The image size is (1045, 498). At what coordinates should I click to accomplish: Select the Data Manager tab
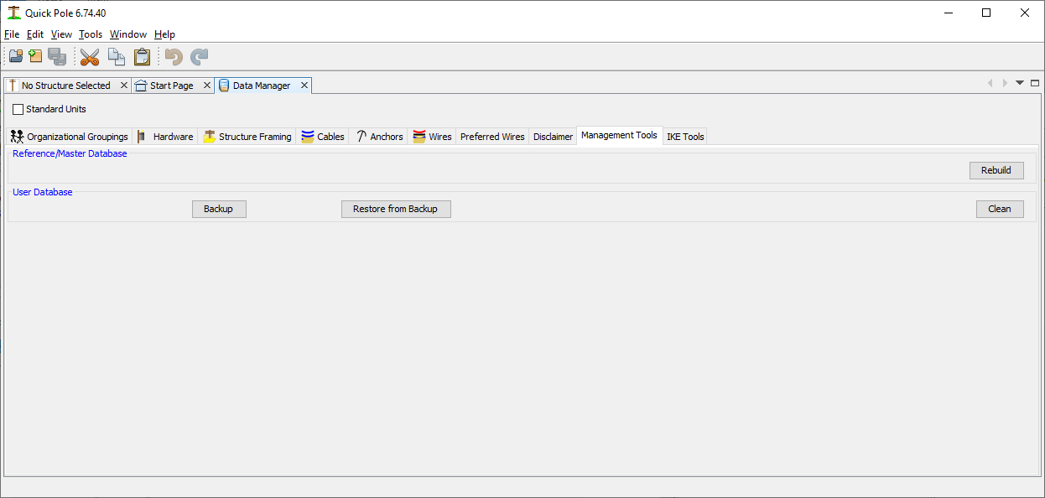[262, 86]
